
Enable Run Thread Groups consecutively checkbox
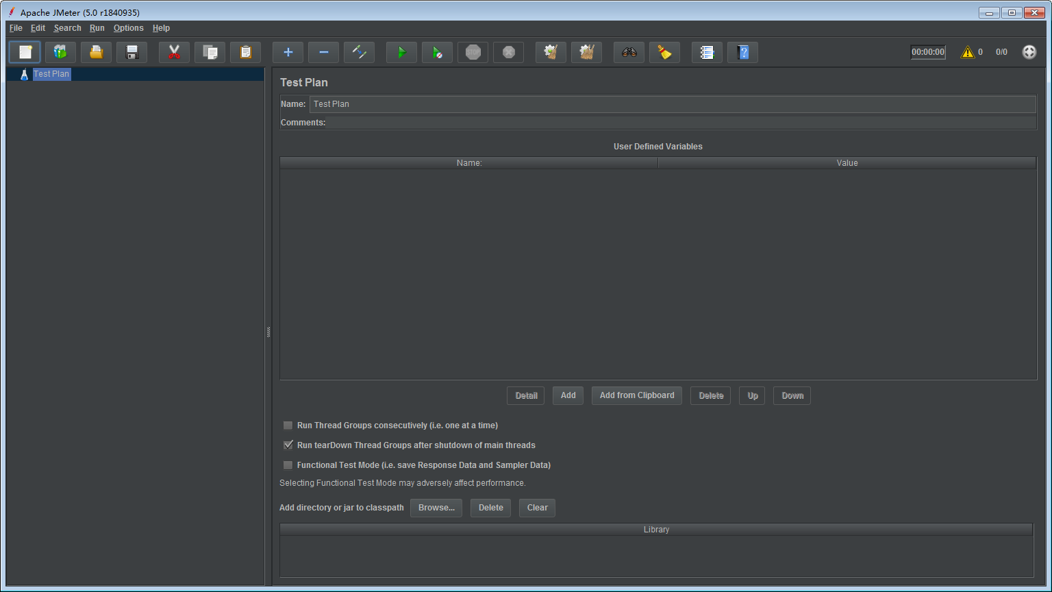click(288, 425)
